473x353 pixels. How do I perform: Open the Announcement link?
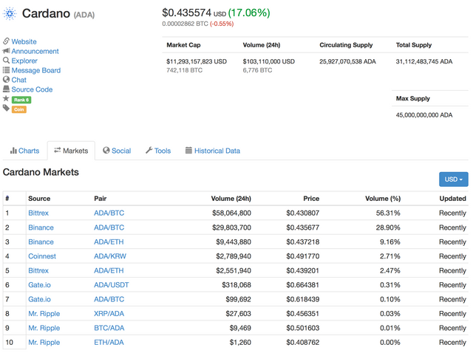(x=35, y=51)
